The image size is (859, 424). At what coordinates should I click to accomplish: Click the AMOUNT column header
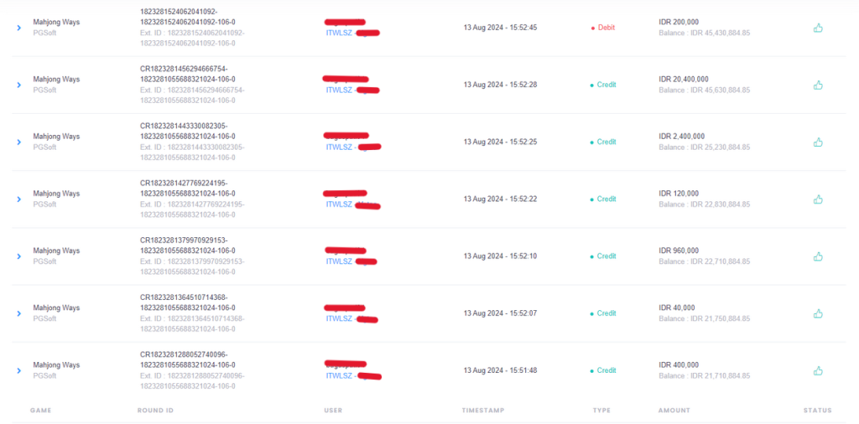tap(674, 411)
